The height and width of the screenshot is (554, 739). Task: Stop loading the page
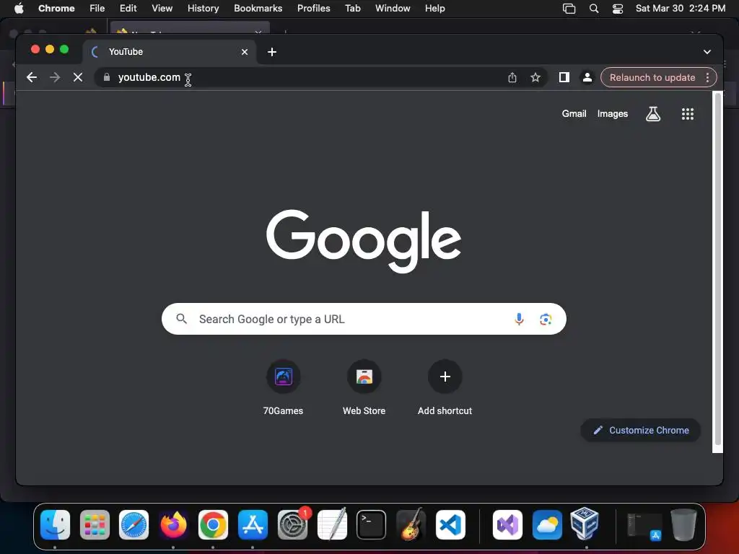(x=78, y=77)
